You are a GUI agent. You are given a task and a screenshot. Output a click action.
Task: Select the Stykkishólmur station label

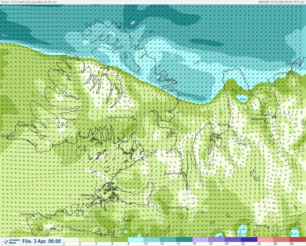pos(89,195)
